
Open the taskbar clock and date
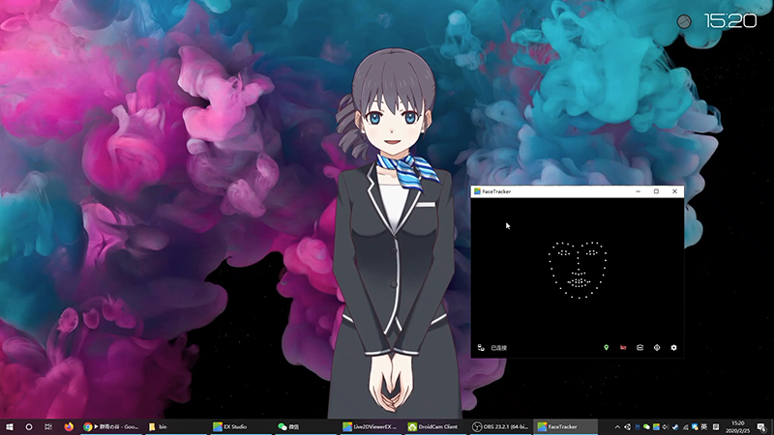pos(738,427)
